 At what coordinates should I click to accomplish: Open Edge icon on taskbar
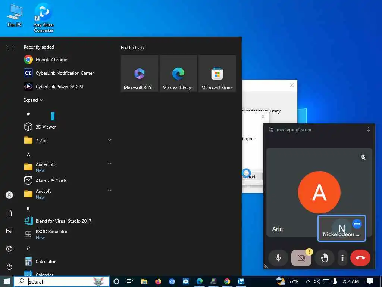point(200,281)
